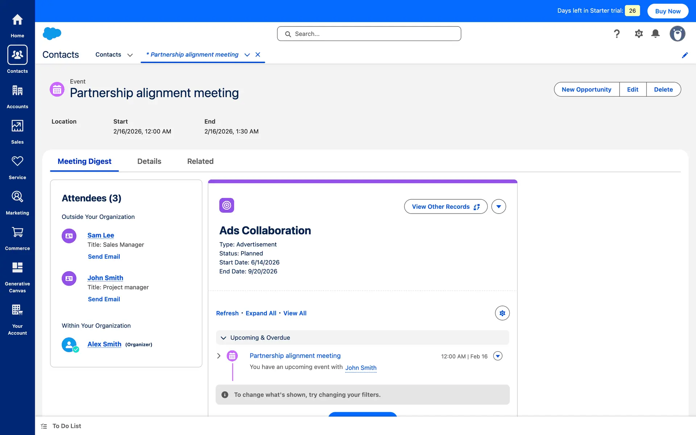Open dropdown next to View Other Records
This screenshot has height=435, width=696.
coord(498,207)
